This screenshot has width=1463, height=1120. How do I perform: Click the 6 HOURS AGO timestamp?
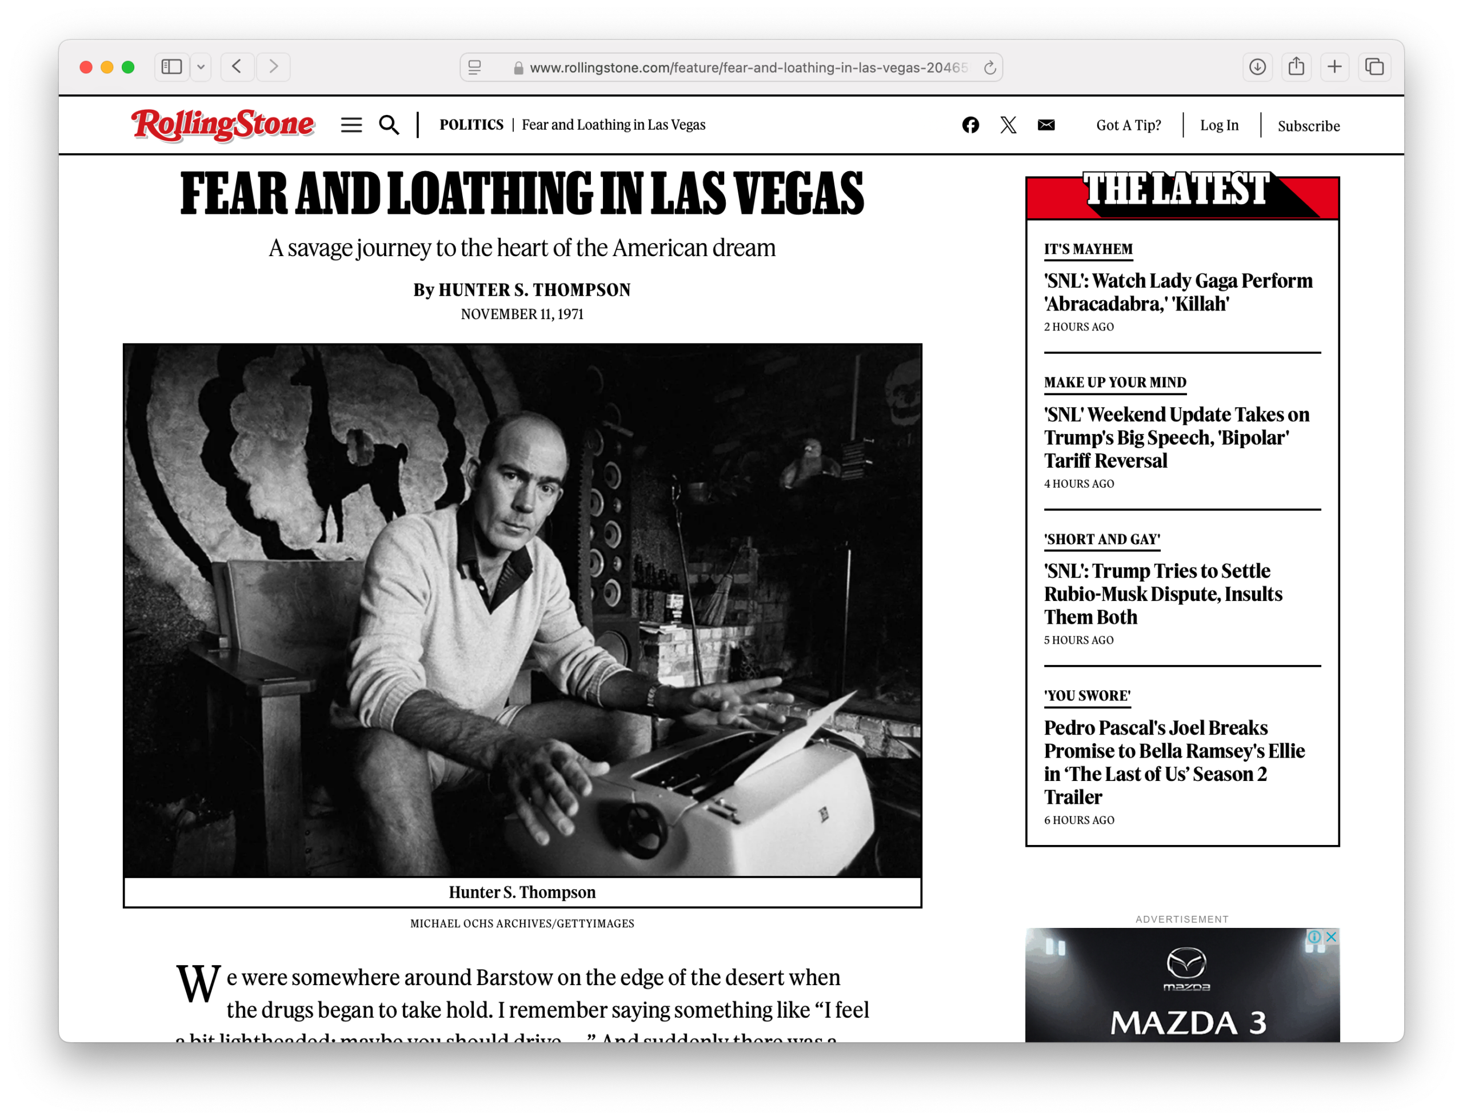[x=1078, y=820]
